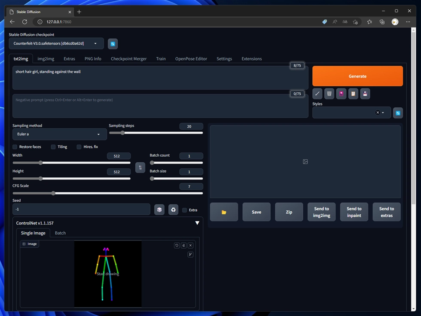The image size is (421, 316).
Task: Open the output images folder
Action: pos(224,212)
